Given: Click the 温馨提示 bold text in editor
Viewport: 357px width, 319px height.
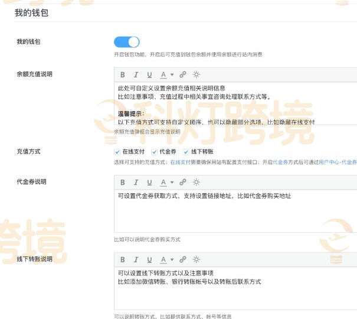Looking at the screenshot, I should (130, 113).
